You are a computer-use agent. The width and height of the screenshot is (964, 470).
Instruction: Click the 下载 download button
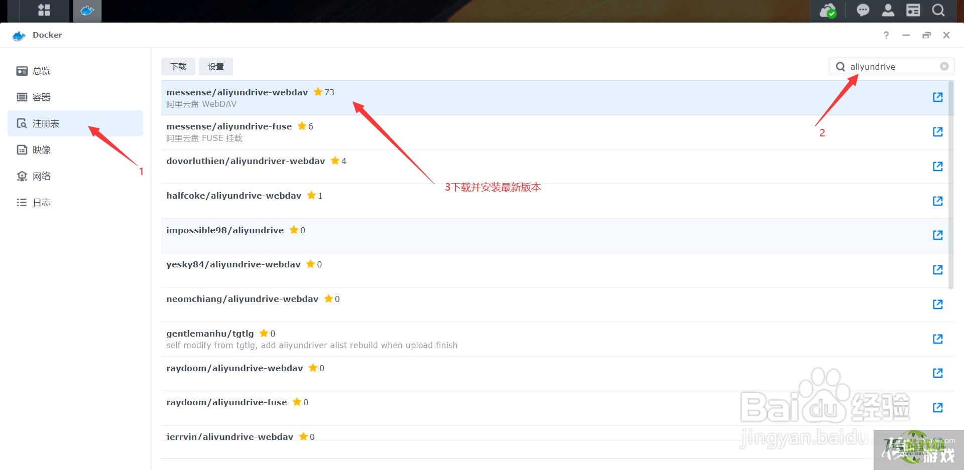(x=178, y=66)
